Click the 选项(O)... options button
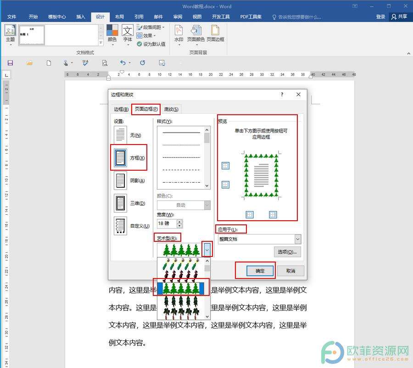Image resolution: width=413 pixels, height=368 pixels. pyautogui.click(x=287, y=252)
